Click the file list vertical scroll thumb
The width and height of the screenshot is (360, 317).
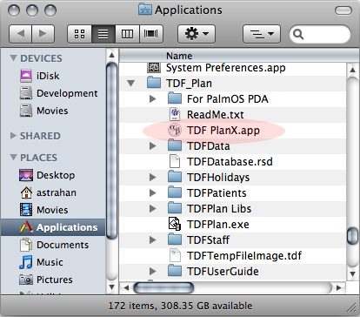coord(352,236)
